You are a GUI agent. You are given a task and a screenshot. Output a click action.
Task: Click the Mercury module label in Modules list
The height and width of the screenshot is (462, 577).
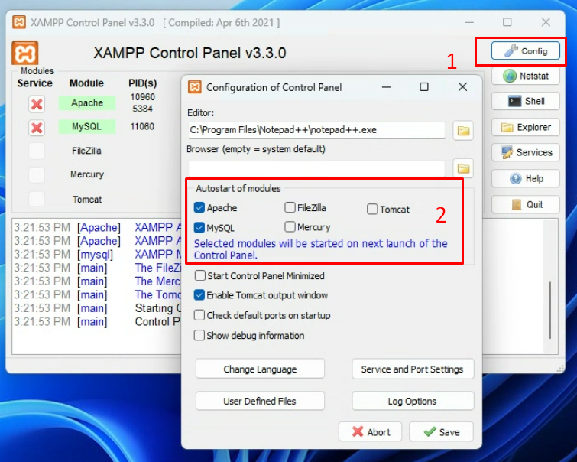[x=87, y=174]
